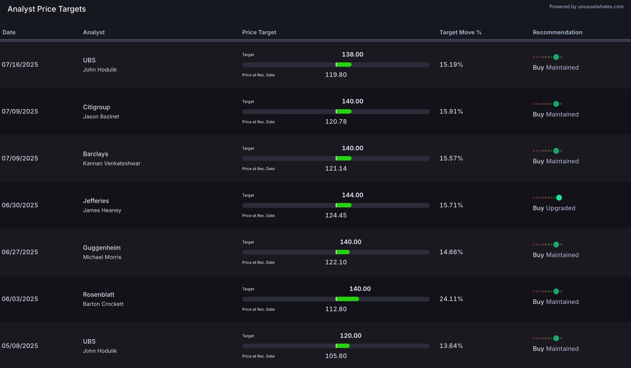Click the rating dot indicator for Jefferies row

[x=547, y=198]
